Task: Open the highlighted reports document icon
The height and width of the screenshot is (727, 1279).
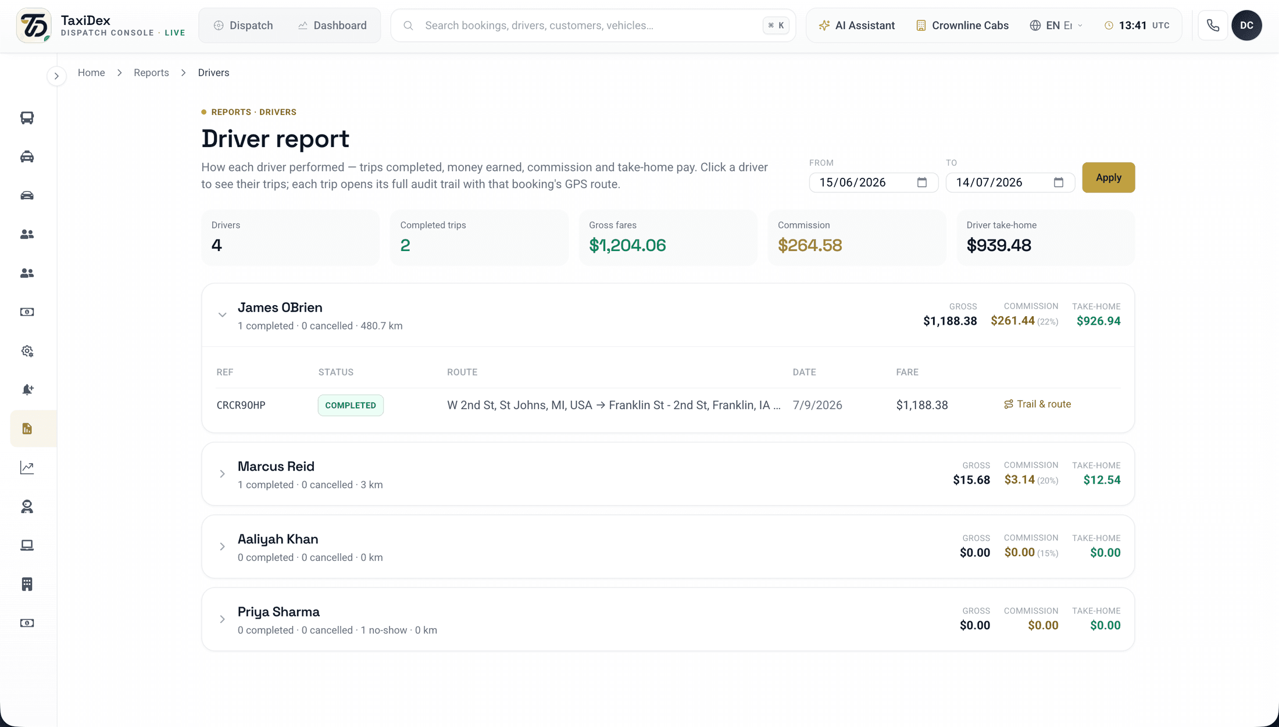Action: click(x=27, y=429)
